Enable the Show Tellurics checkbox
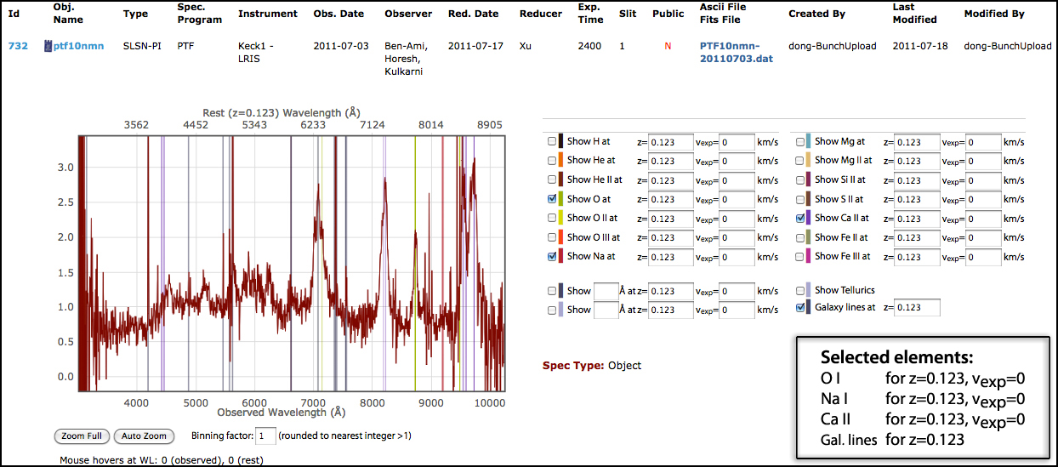 [x=799, y=290]
